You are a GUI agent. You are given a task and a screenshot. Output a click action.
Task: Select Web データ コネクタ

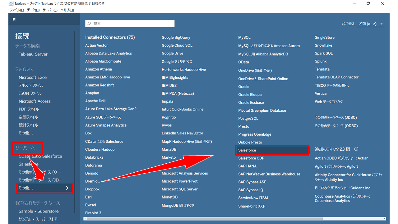tap(329, 101)
